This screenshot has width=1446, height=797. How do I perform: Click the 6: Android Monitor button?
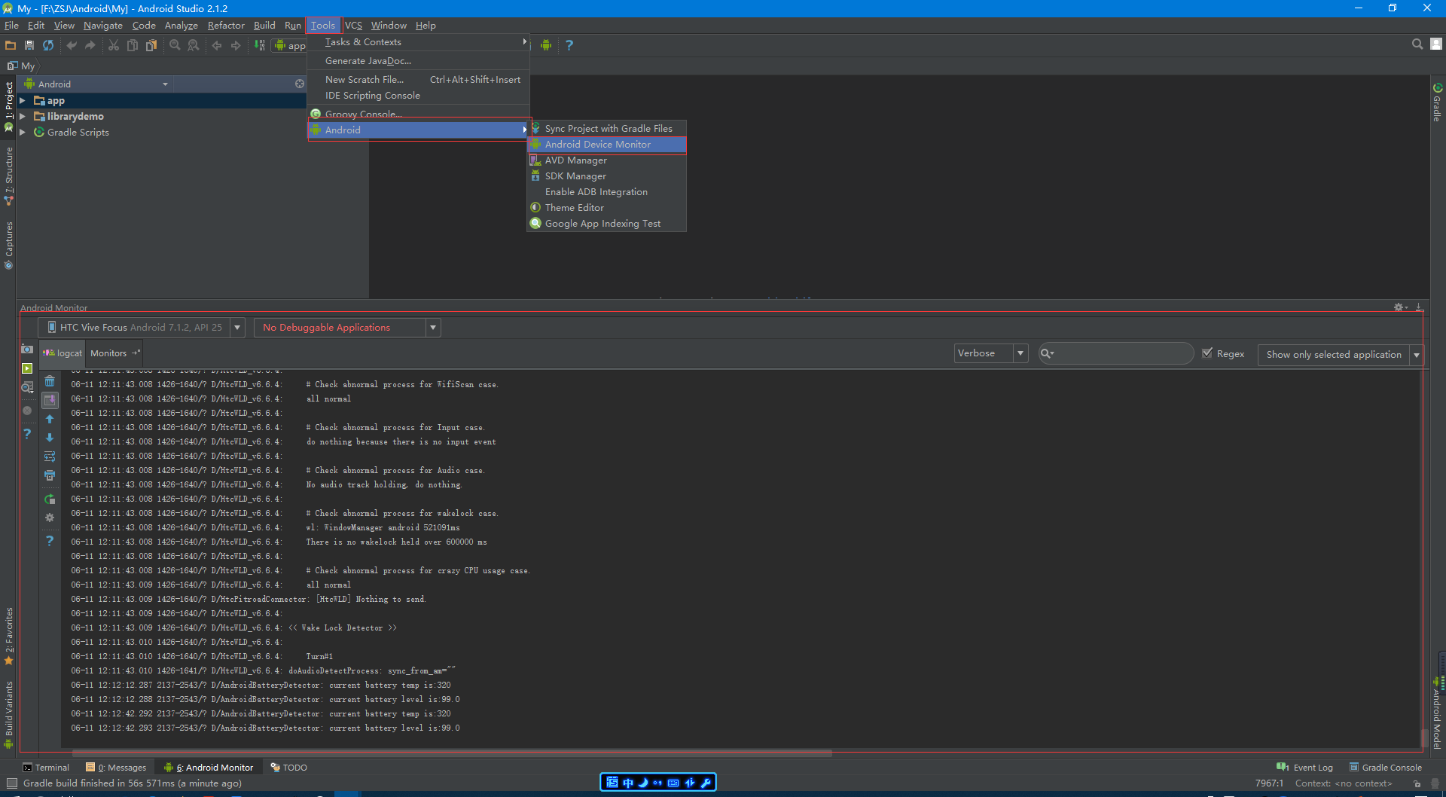(x=209, y=768)
